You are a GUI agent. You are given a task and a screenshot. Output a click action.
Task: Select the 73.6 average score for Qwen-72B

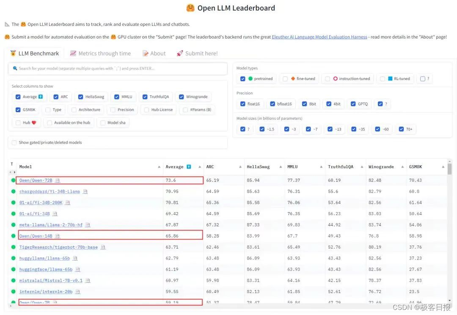click(x=171, y=180)
